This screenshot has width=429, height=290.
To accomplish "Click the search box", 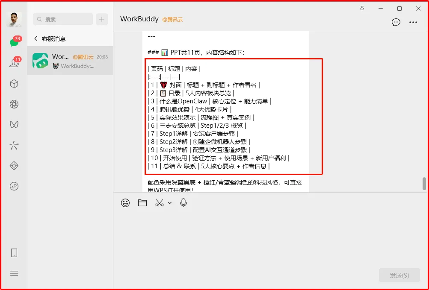I will (63, 19).
